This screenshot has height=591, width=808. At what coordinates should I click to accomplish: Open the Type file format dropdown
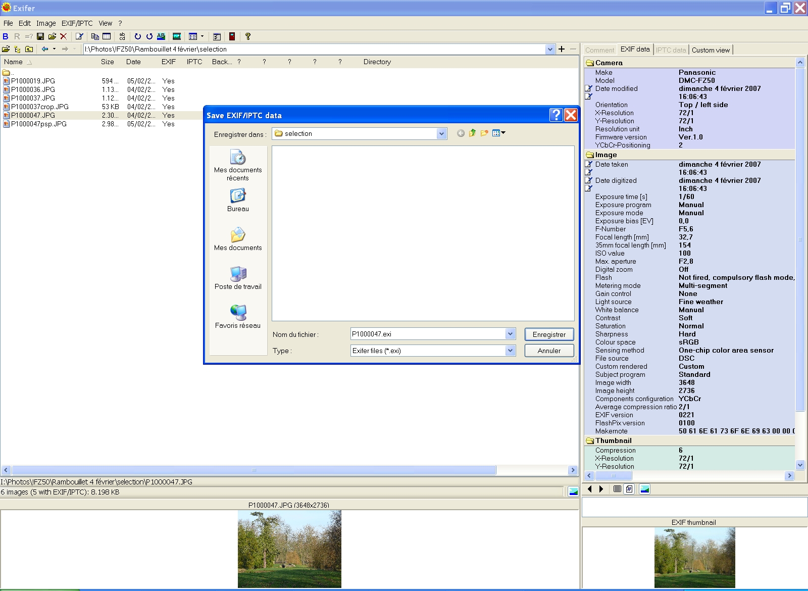coord(510,351)
